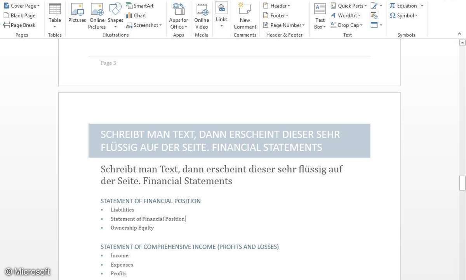Insert a picture using the Pictures button
The image size is (466, 280).
77,14
